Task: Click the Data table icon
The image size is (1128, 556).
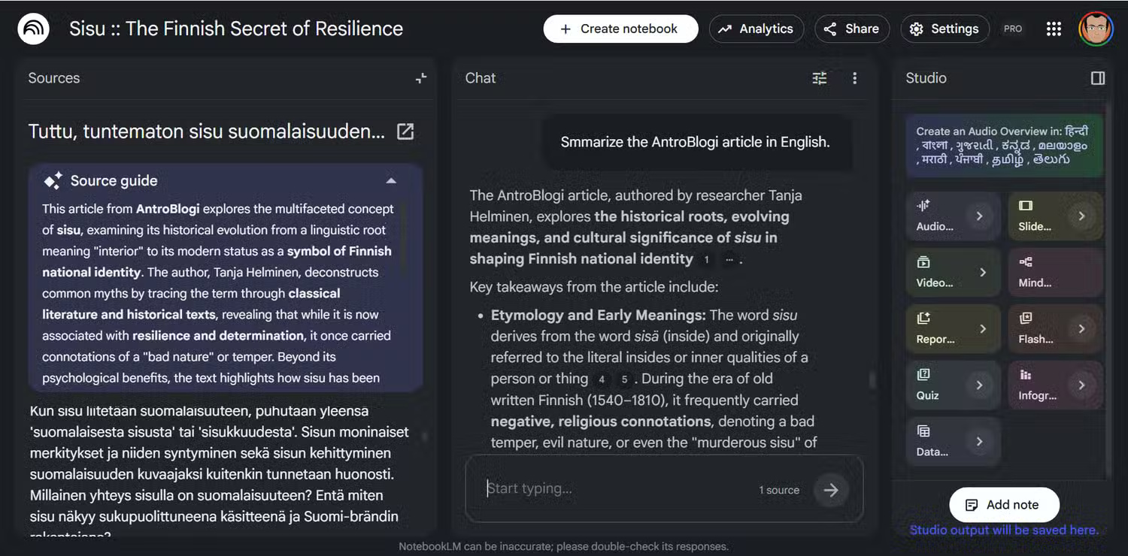Action: point(923,431)
